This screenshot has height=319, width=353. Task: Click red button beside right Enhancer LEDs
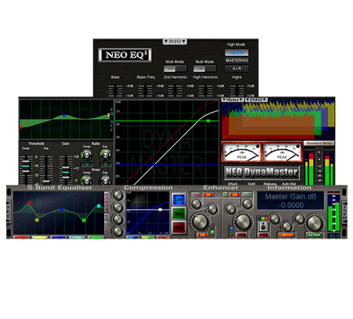pyautogui.click(x=241, y=235)
